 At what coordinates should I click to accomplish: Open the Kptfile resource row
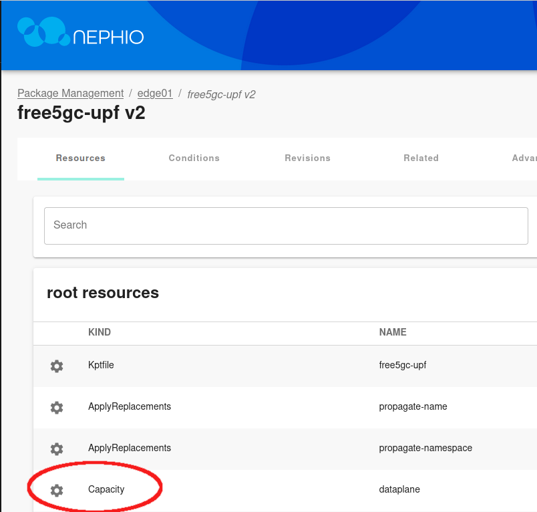coord(101,365)
